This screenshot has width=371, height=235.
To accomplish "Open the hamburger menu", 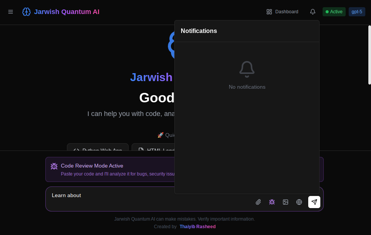I will pos(11,12).
